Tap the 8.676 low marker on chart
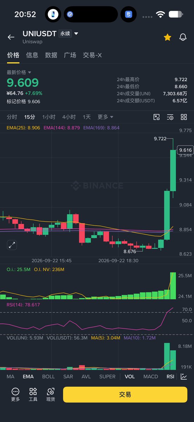Viewport: 194px width, 422px height. coord(130,251)
